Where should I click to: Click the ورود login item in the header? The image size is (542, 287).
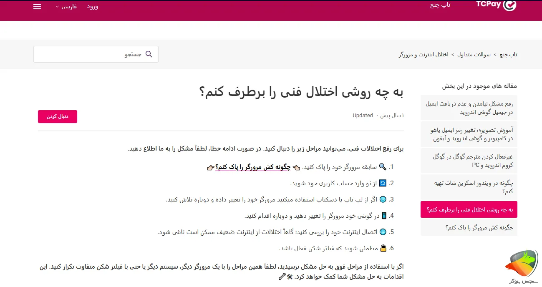click(93, 7)
